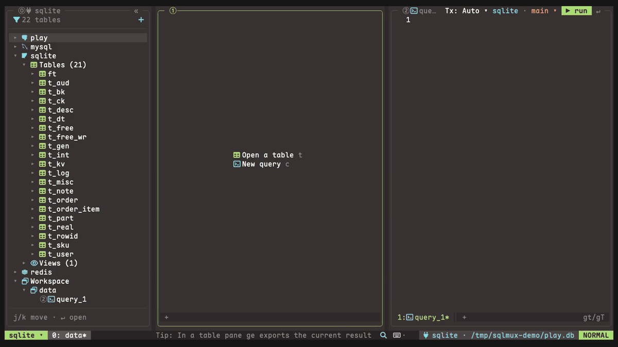Select the t_gen table
The height and width of the screenshot is (347, 618).
(59, 146)
